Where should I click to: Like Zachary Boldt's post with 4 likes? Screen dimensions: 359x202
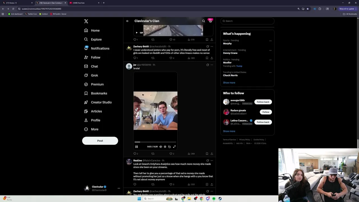point(172,58)
